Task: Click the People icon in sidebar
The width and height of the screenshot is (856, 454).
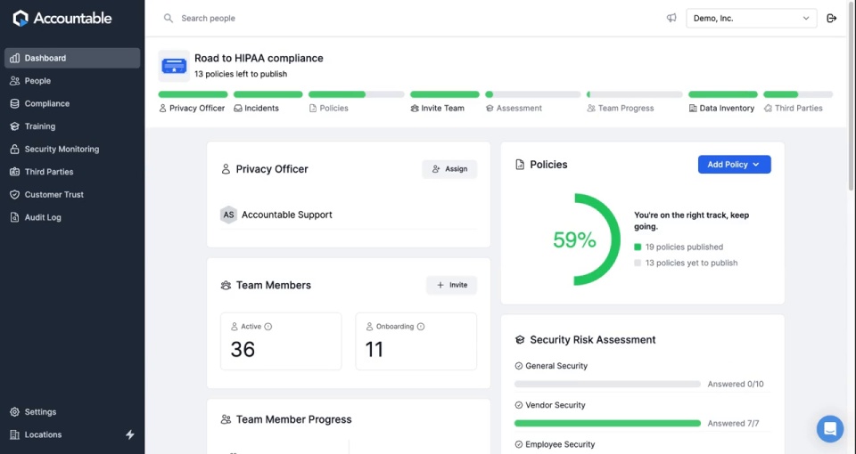Action: point(15,81)
